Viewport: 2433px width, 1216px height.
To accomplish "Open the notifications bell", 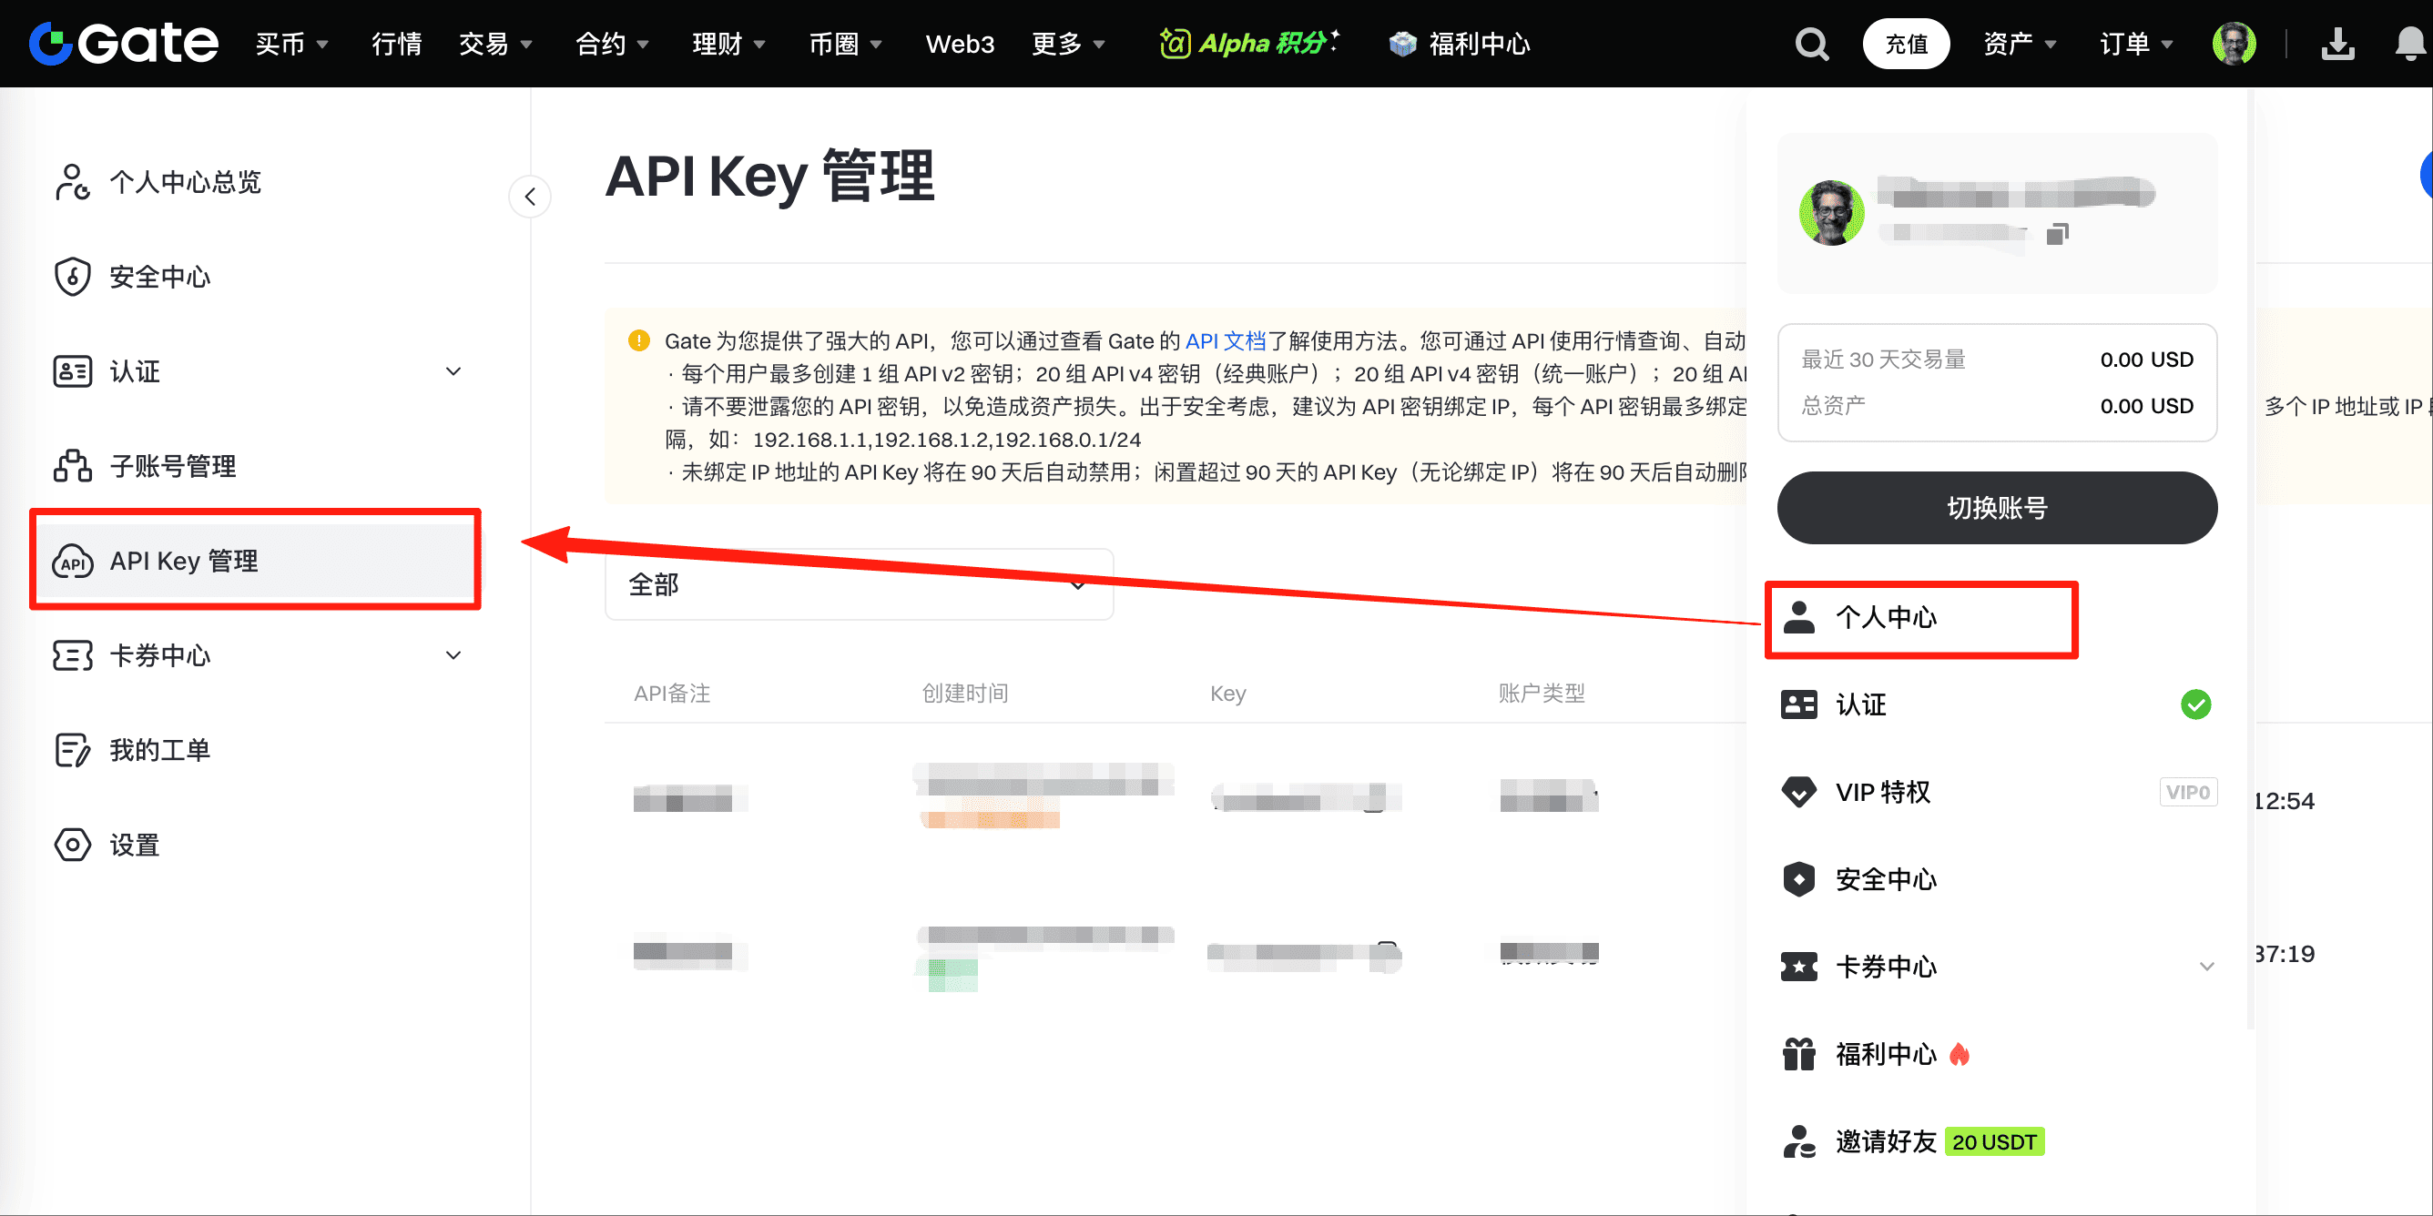I will 2411,45.
